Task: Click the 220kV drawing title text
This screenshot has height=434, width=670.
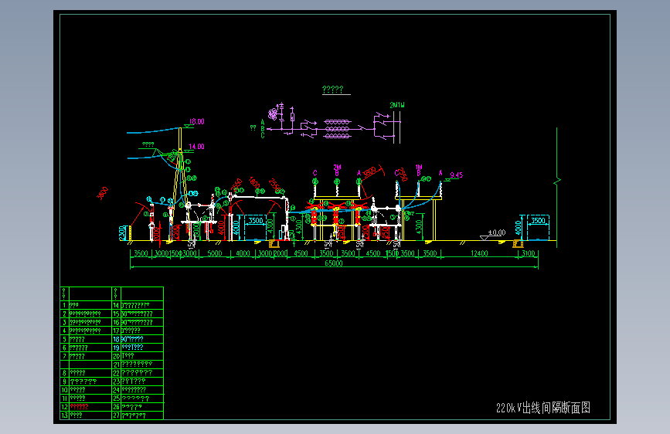Action: tap(543, 408)
